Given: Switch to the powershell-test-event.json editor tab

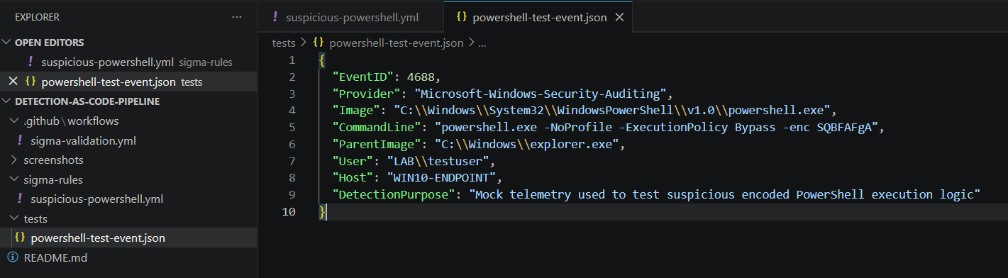Looking at the screenshot, I should coord(540,18).
